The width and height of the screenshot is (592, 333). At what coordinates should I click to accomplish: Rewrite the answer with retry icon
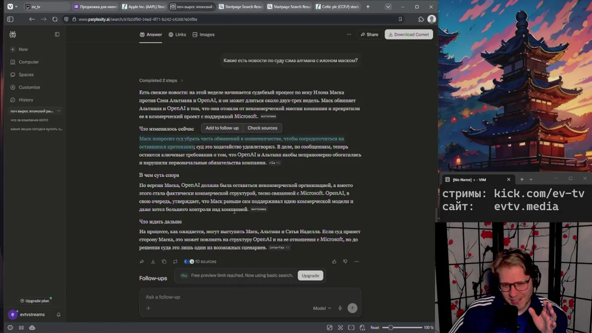pyautogui.click(x=175, y=262)
